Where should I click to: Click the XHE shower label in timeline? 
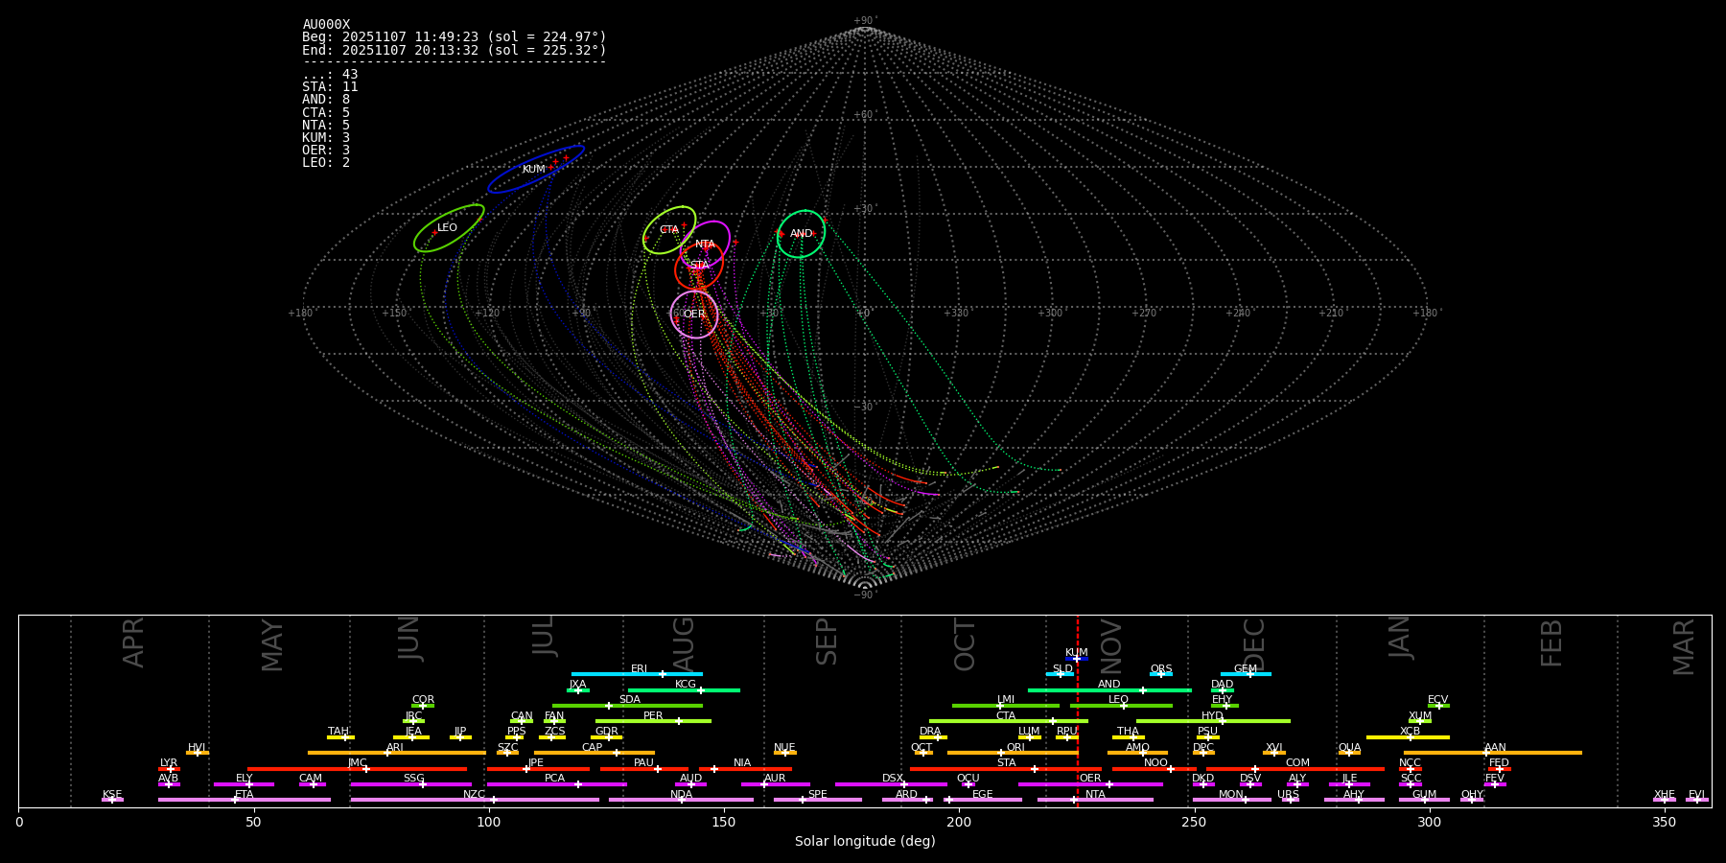pyautogui.click(x=1664, y=795)
